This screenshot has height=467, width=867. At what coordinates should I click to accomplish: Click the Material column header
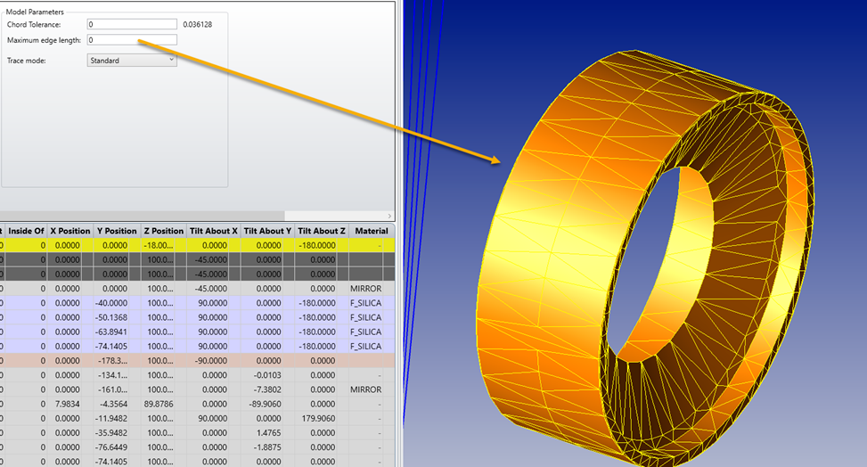point(370,231)
